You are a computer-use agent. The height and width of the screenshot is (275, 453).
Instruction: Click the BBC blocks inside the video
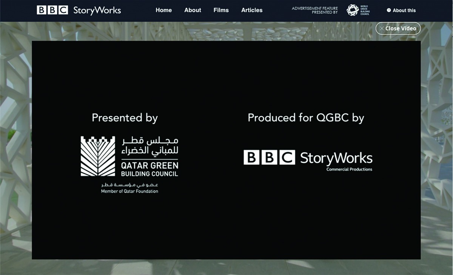click(269, 157)
